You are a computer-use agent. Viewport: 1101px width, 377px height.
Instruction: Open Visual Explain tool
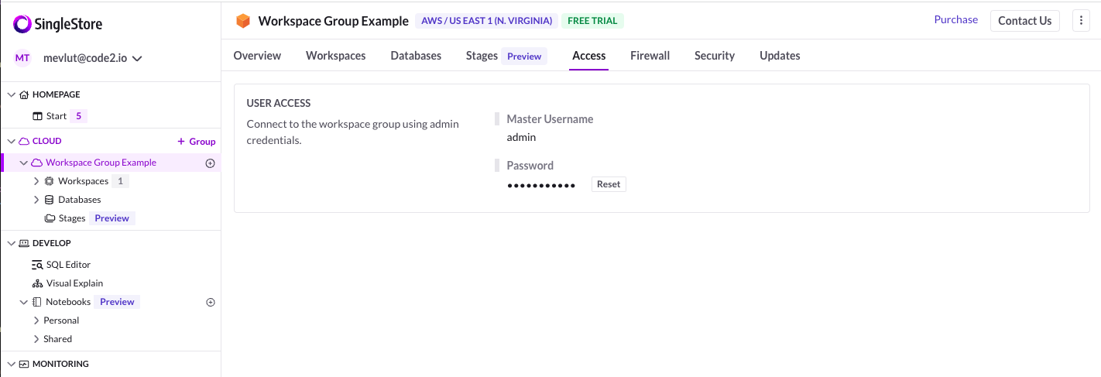(67, 283)
